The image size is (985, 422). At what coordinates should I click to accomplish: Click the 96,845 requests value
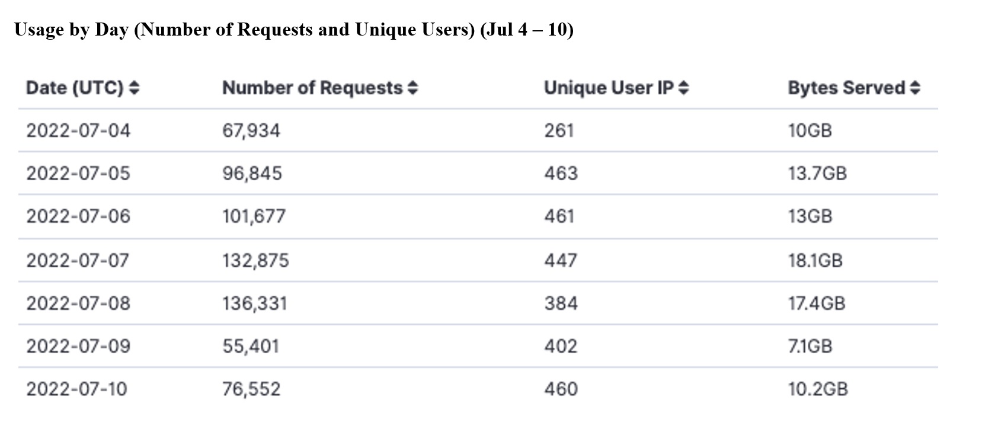[x=252, y=173]
